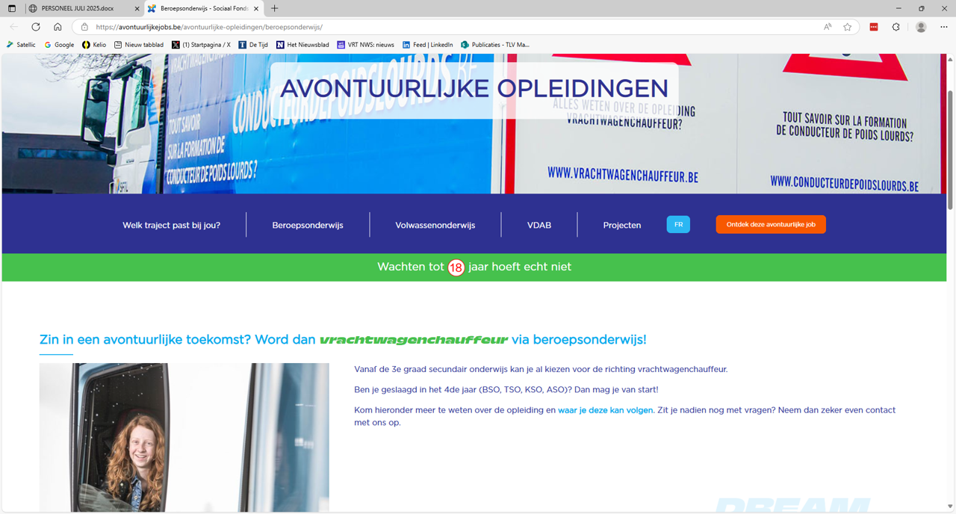This screenshot has width=956, height=514.
Task: Click the 'Ben je geslaagd in het 4de jaar' sentence
Action: 506,389
